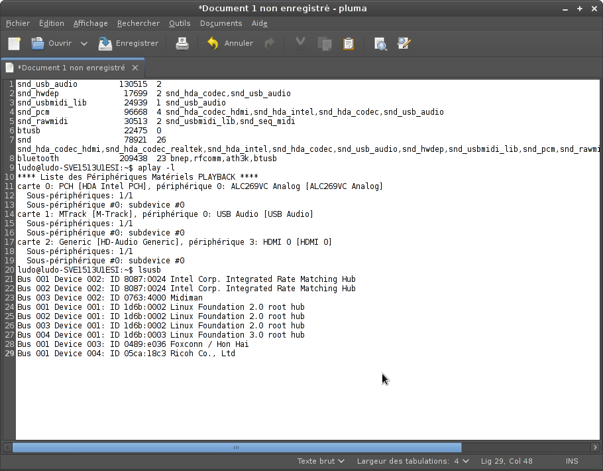This screenshot has width=603, height=471.
Task: Click the print icon
Action: point(182,44)
